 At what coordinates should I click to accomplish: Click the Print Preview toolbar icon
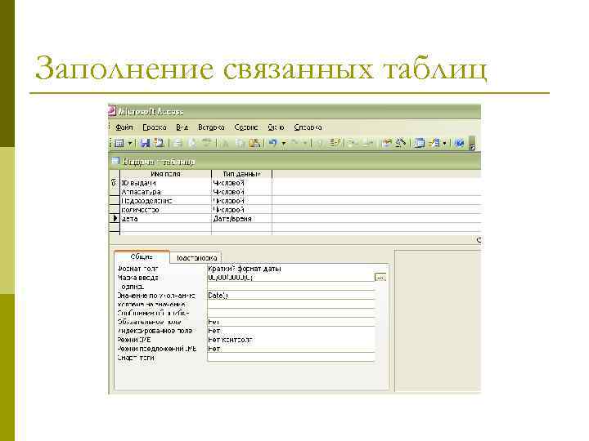pos(192,143)
